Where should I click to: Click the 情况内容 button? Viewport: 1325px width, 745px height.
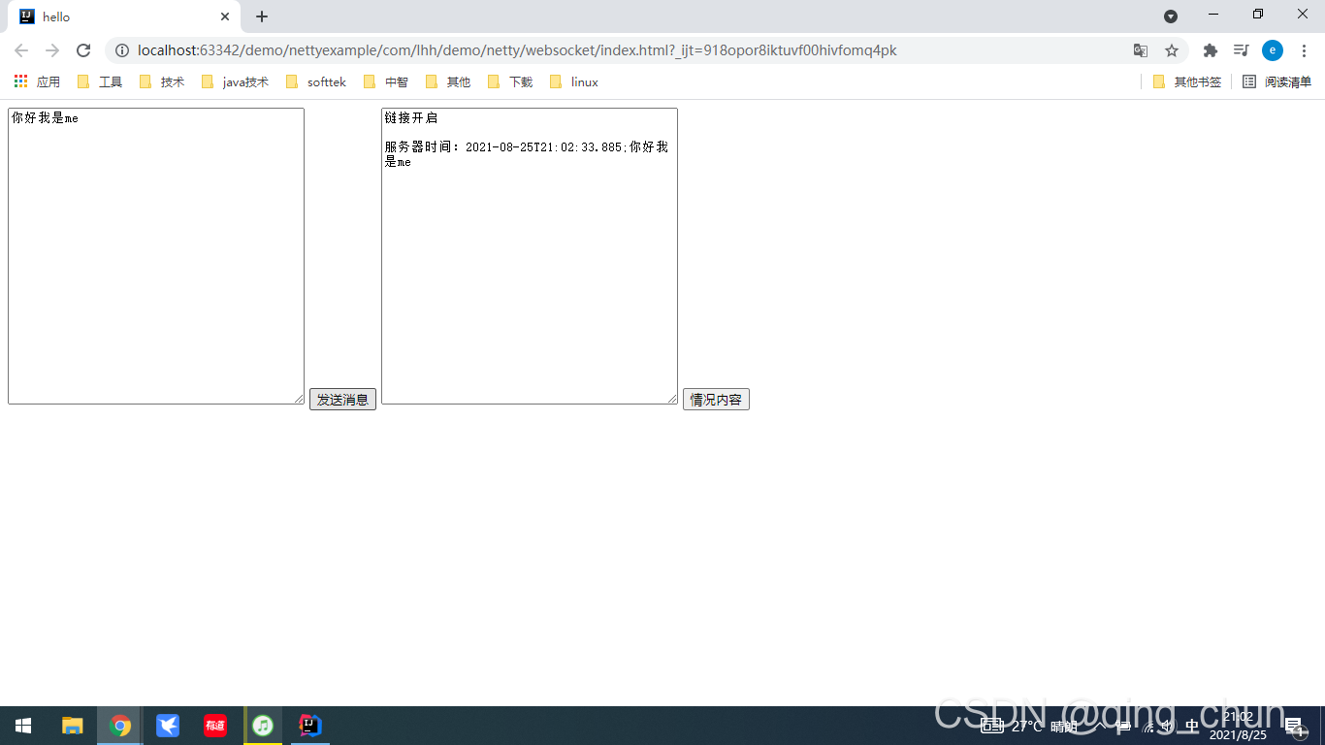[716, 400]
